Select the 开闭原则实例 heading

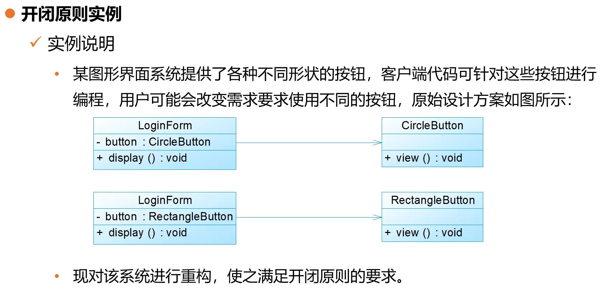(x=71, y=14)
